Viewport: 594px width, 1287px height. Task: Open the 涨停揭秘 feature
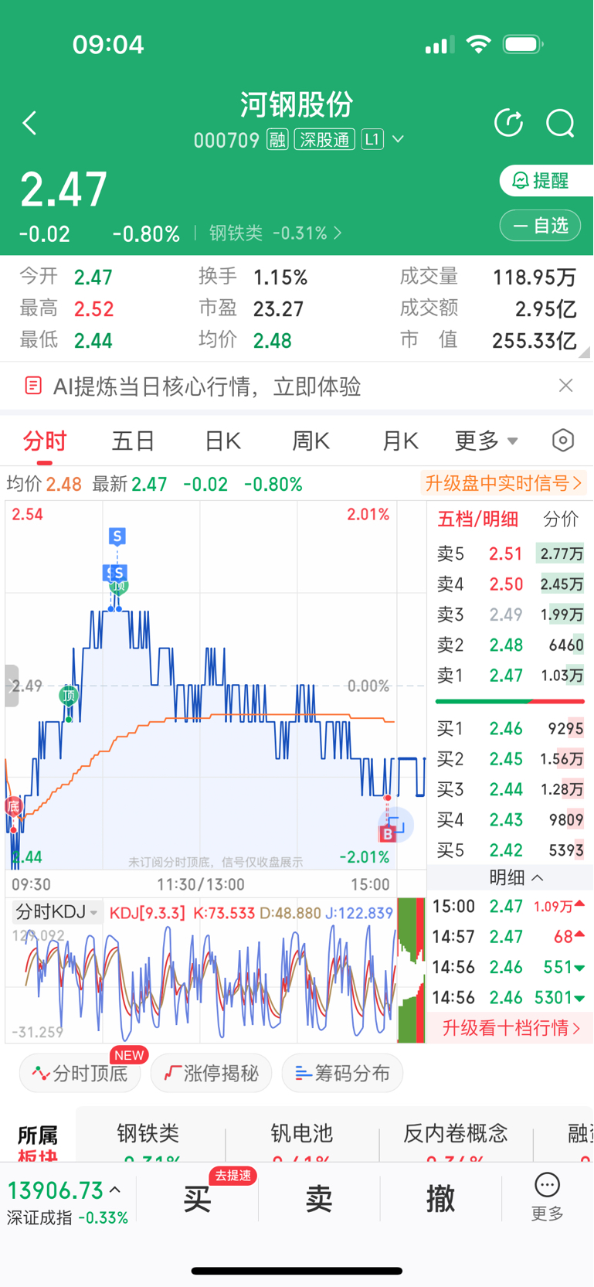pos(211,1073)
